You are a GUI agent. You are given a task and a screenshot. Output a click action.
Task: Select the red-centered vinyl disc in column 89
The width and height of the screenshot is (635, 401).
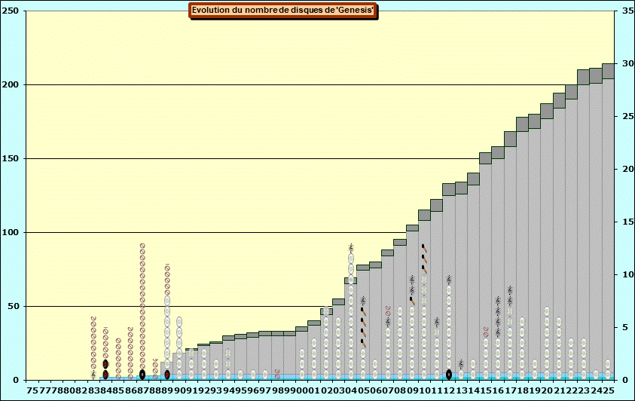tap(167, 375)
